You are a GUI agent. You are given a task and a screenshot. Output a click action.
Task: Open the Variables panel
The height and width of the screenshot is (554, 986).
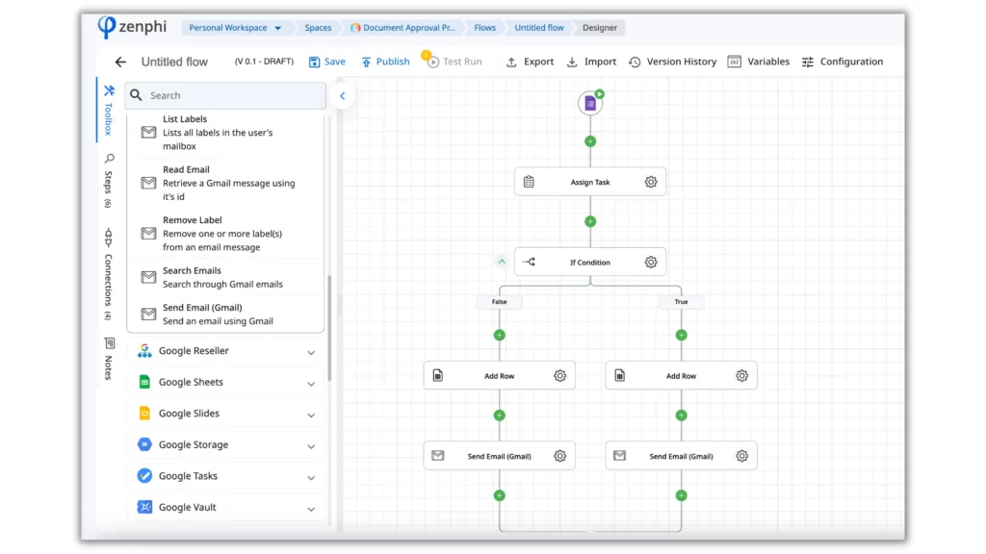pos(759,62)
